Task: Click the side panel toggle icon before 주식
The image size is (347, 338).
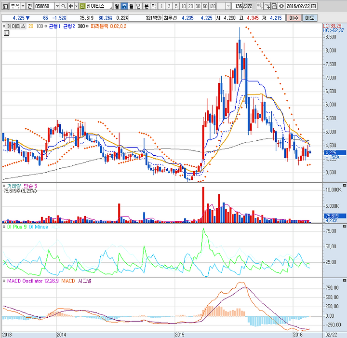Action: tap(5, 6)
